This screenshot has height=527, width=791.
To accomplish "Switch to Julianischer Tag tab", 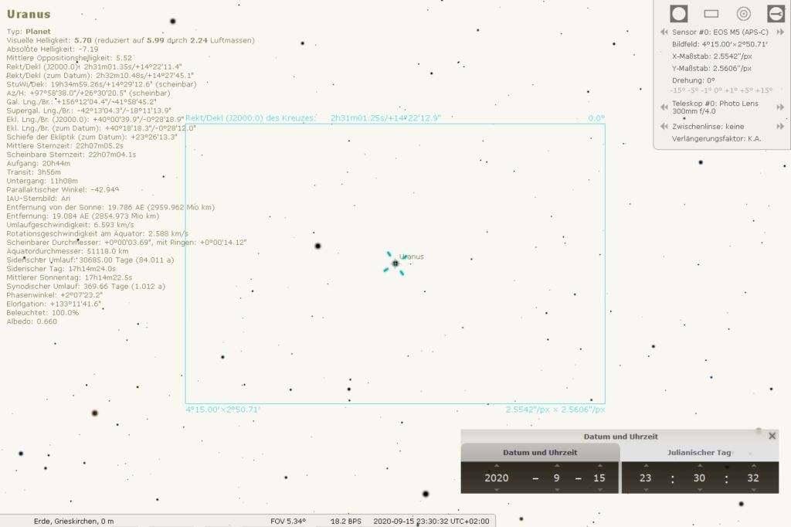I will 699,453.
